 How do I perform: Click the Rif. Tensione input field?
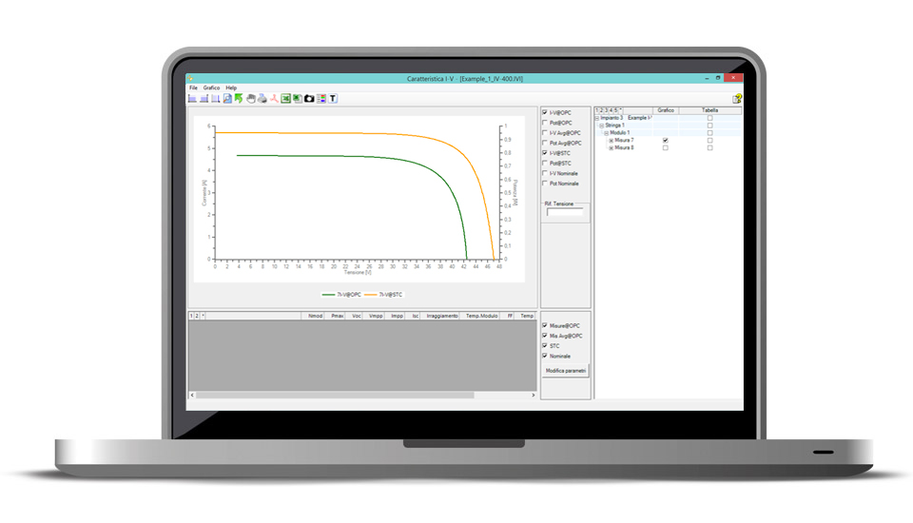pyautogui.click(x=565, y=213)
